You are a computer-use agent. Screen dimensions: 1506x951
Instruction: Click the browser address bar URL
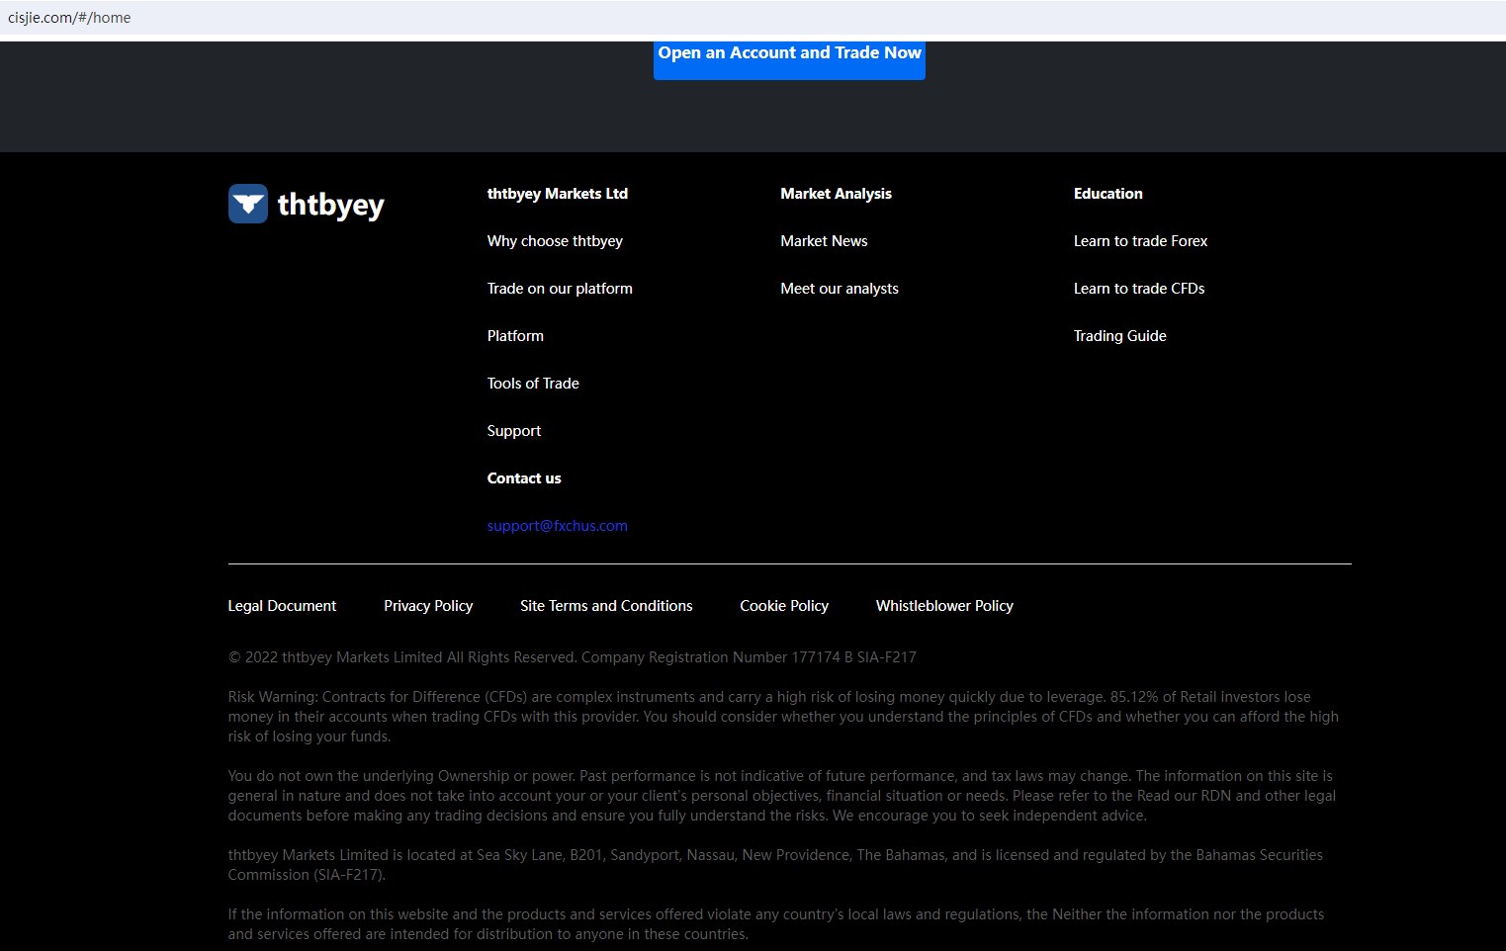point(69,18)
